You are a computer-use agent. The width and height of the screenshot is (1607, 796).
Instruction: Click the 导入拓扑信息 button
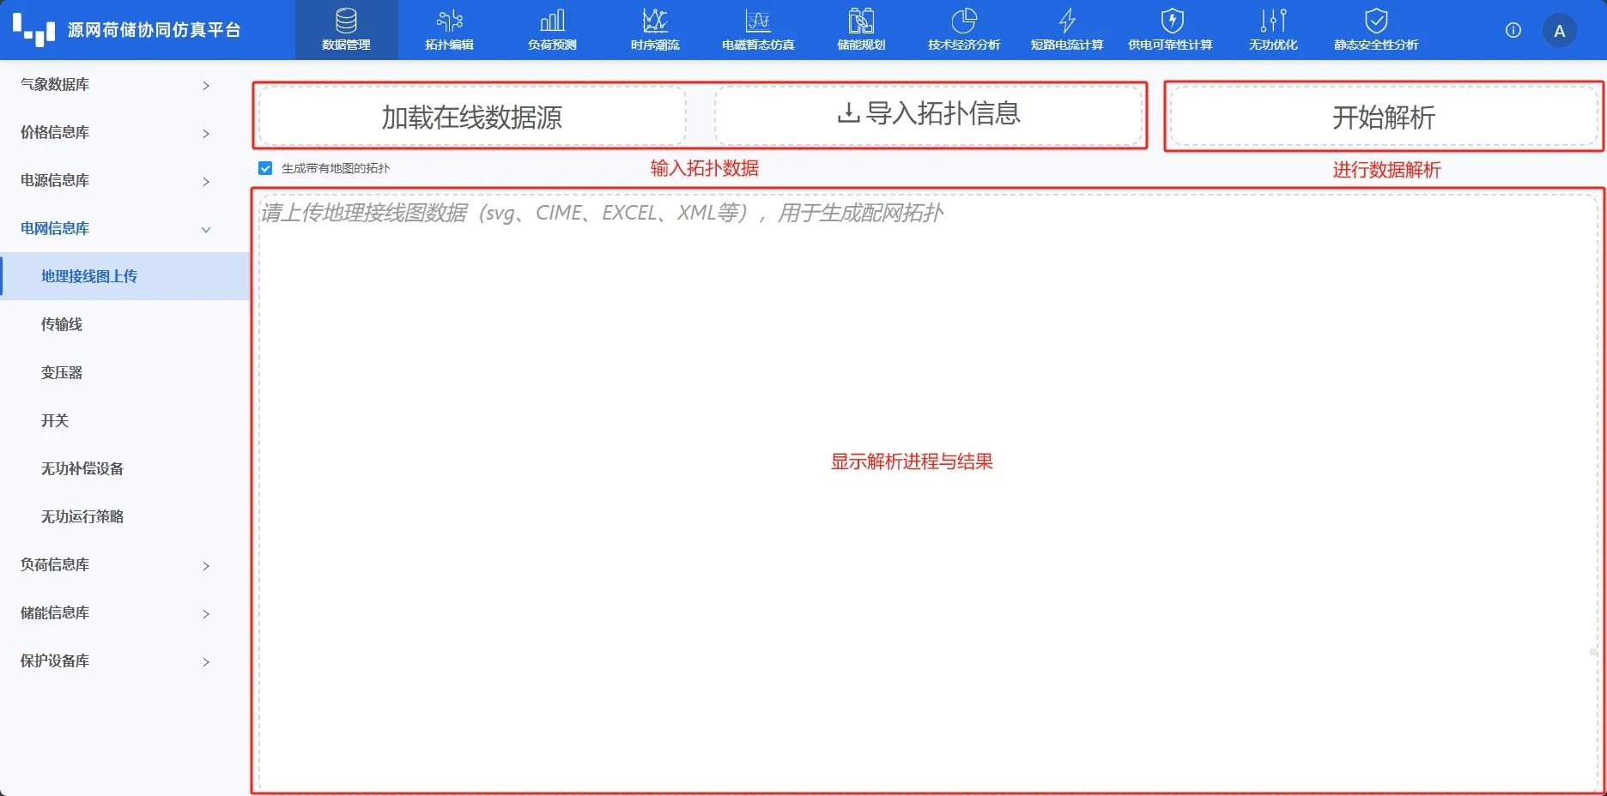pos(929,115)
